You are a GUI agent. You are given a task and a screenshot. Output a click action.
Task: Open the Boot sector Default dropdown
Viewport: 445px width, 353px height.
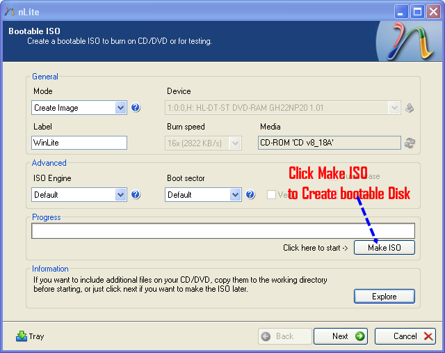coord(203,195)
